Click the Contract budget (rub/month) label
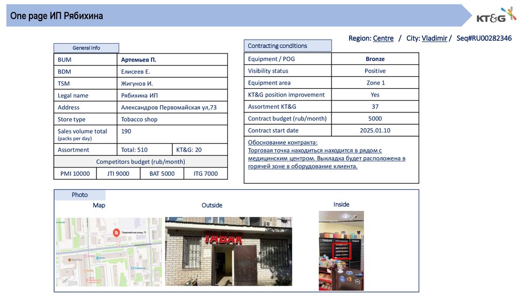This screenshot has width=528, height=296. (x=287, y=119)
